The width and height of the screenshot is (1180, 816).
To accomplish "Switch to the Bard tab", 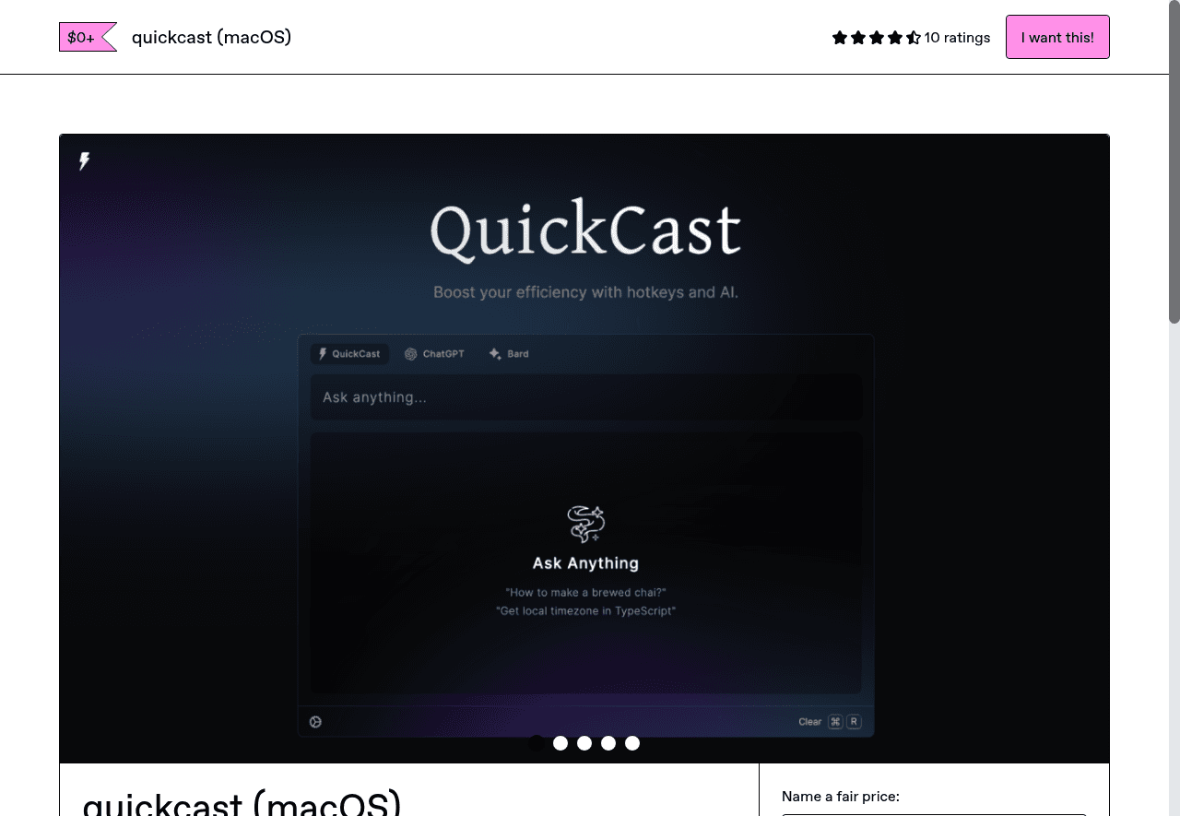I will click(509, 353).
